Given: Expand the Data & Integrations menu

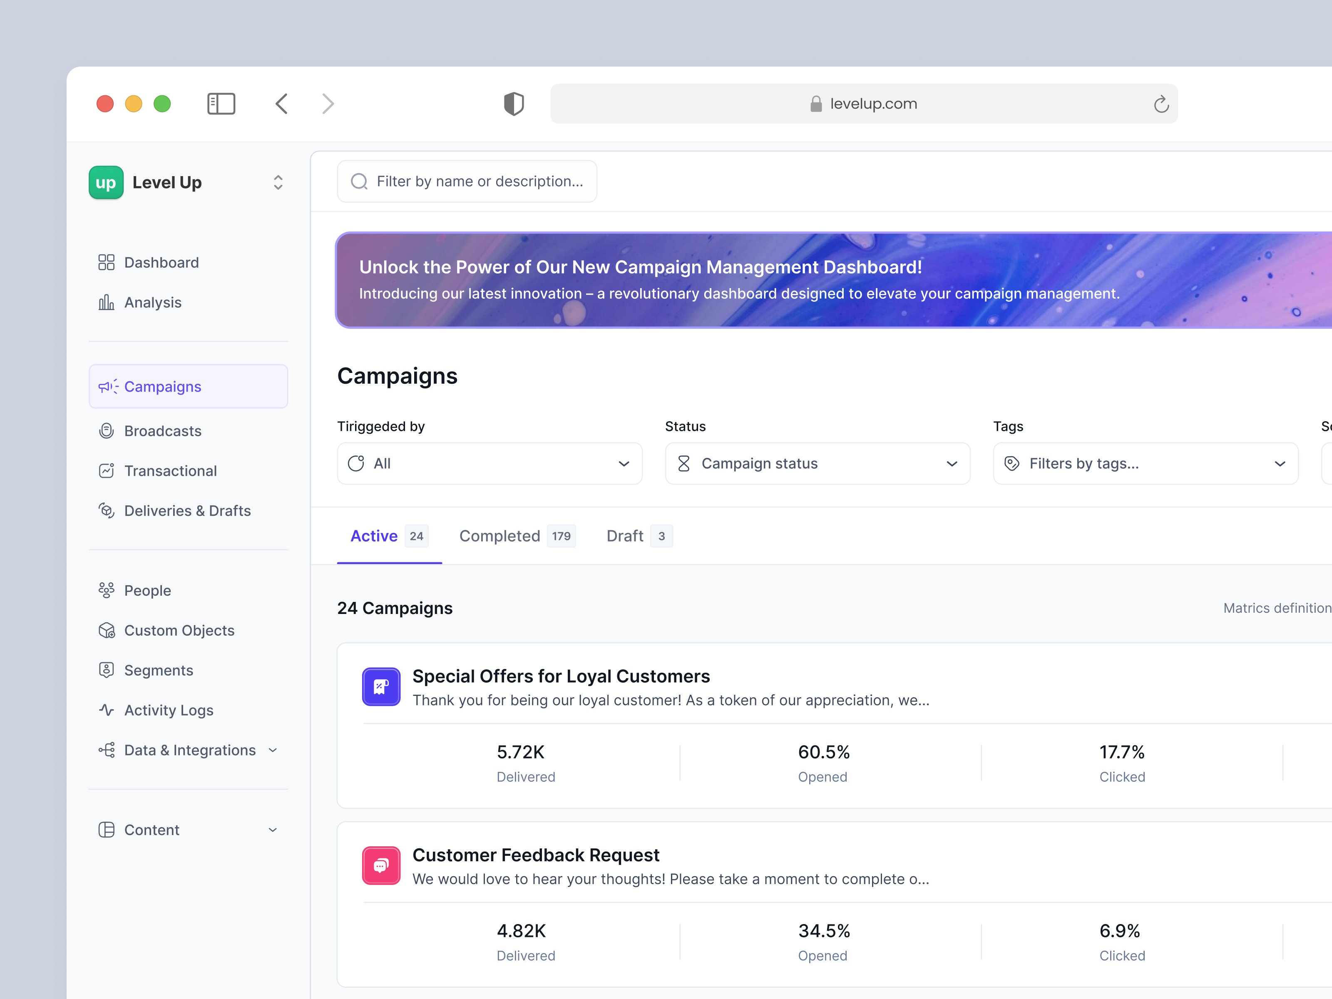Looking at the screenshot, I should pyautogui.click(x=273, y=750).
